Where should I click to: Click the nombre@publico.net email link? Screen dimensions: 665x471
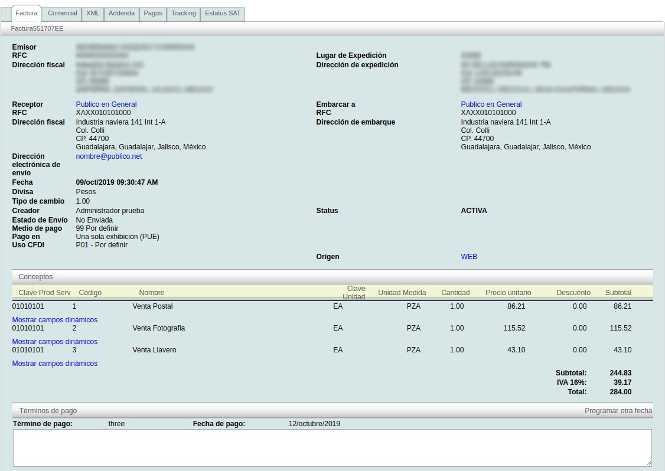point(109,156)
